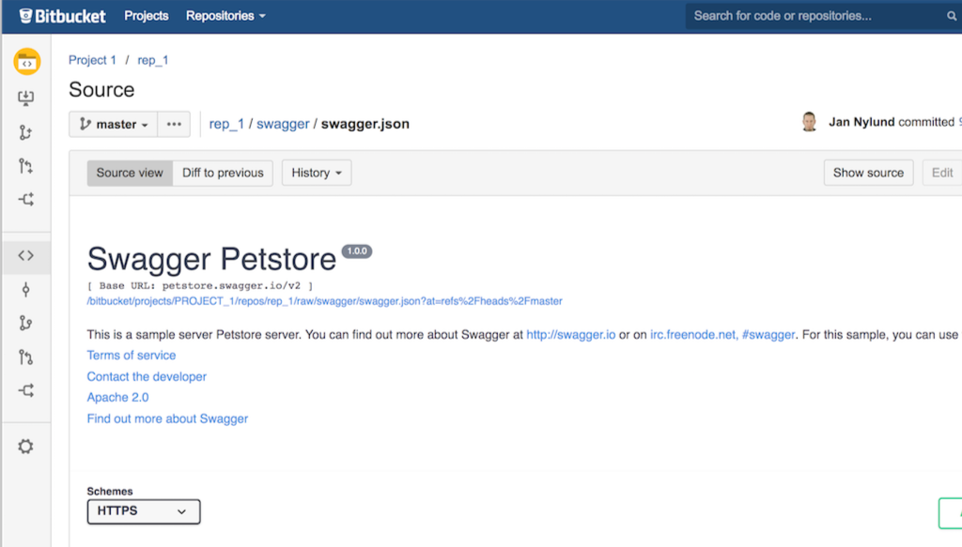Open the Terms of service link
Viewport: 962px width, 547px height.
[x=132, y=356]
